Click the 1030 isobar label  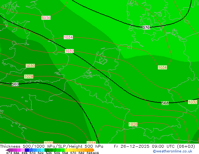point(30,66)
